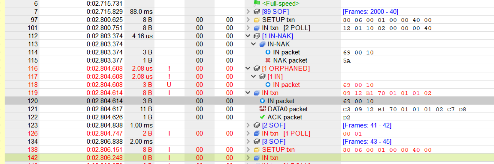
Task: Click the binary DATA0 packet icon
Action: (x=263, y=109)
